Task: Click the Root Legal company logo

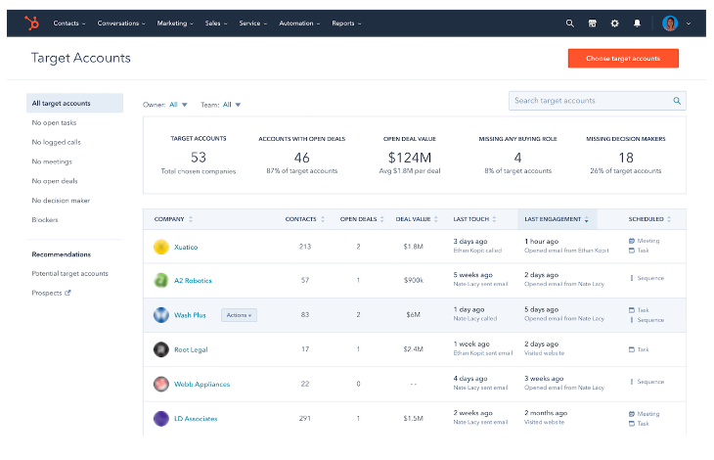Action: 160,349
